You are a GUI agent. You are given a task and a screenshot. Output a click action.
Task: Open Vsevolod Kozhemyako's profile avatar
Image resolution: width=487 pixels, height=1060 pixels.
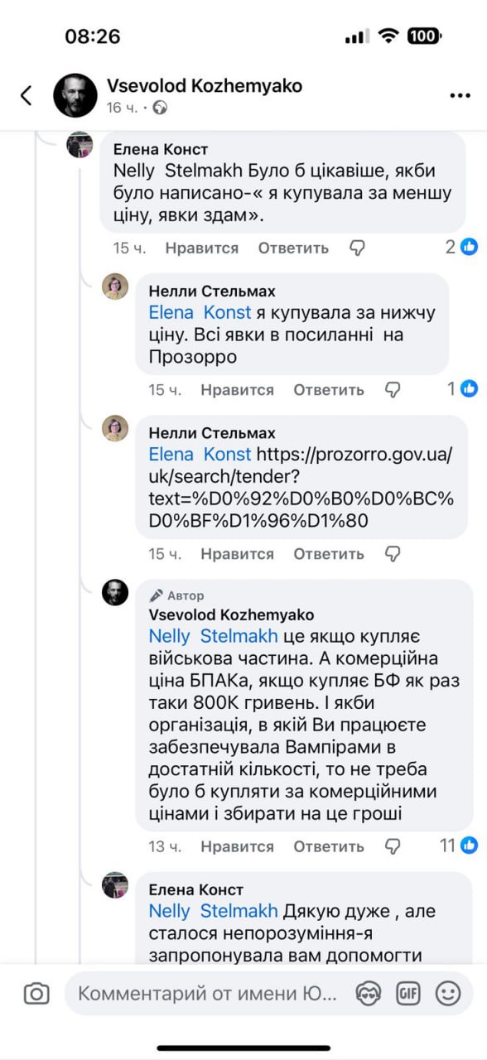coord(75,94)
